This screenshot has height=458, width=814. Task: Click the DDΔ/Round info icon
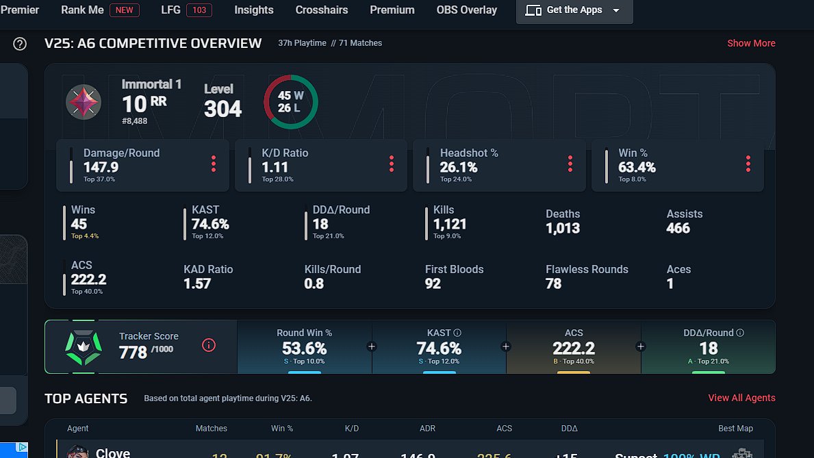[740, 333]
